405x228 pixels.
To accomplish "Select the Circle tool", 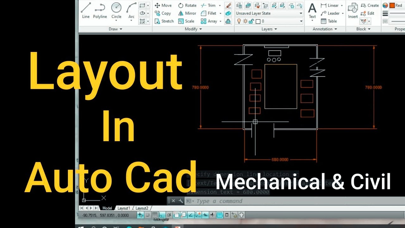I will pyautogui.click(x=116, y=11).
